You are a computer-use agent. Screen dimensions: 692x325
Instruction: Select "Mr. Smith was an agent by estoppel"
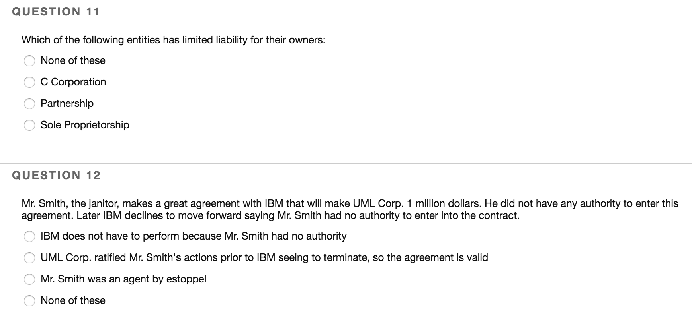[x=29, y=279]
